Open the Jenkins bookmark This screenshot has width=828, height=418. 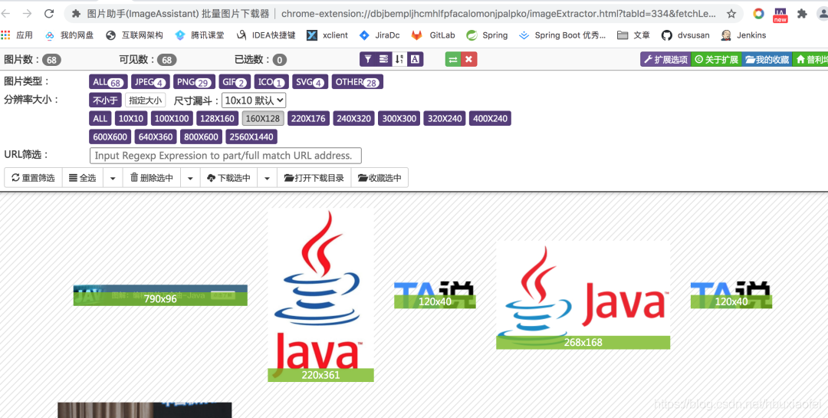(x=744, y=35)
